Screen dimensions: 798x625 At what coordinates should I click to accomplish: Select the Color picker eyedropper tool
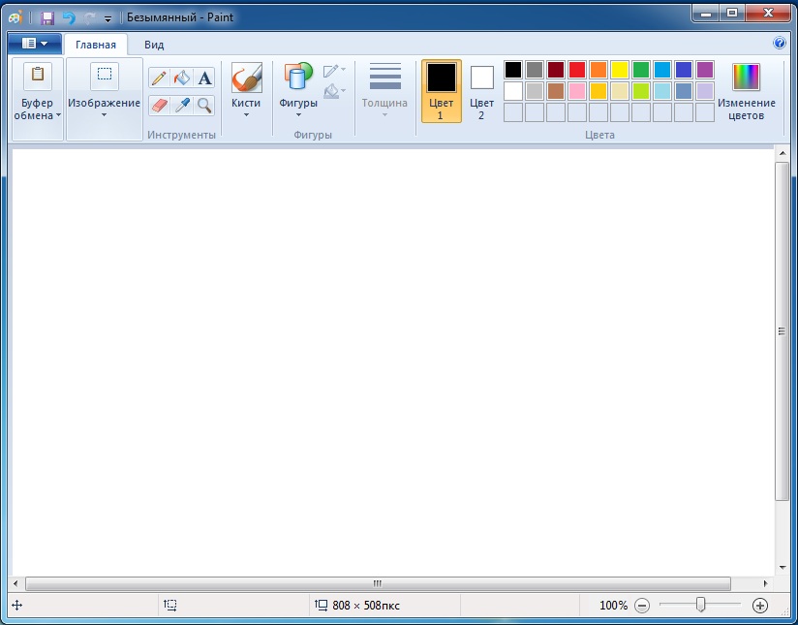tap(182, 106)
